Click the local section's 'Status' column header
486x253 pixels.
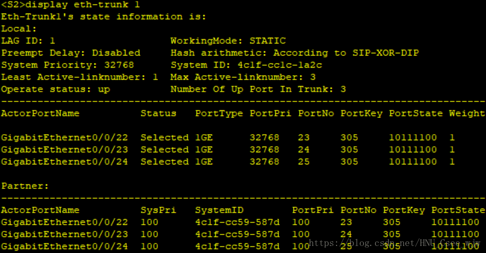pos(158,113)
